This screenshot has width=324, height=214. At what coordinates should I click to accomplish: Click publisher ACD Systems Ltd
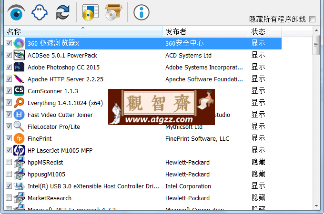click(188, 56)
